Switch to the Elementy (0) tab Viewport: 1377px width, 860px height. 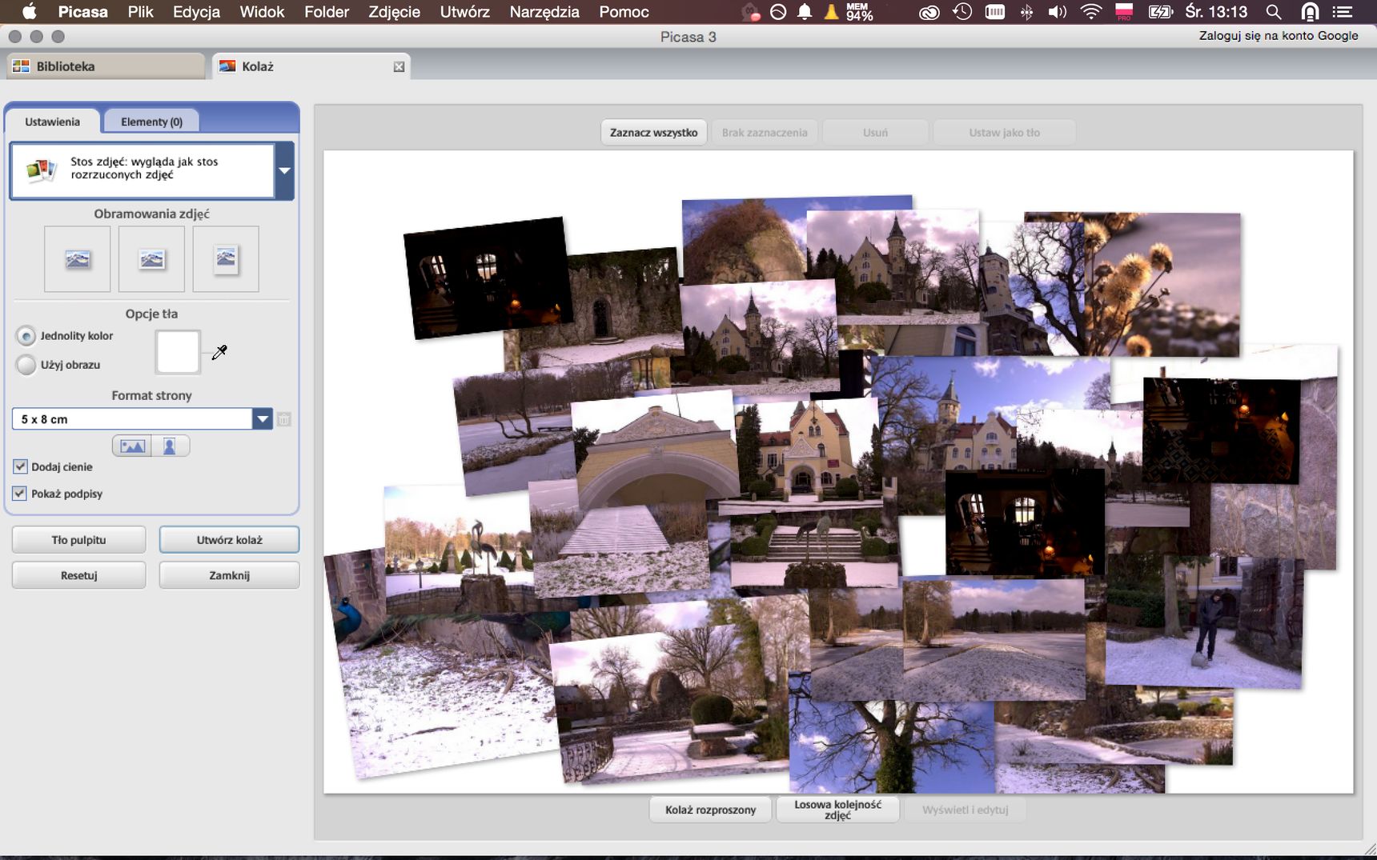[x=151, y=122]
